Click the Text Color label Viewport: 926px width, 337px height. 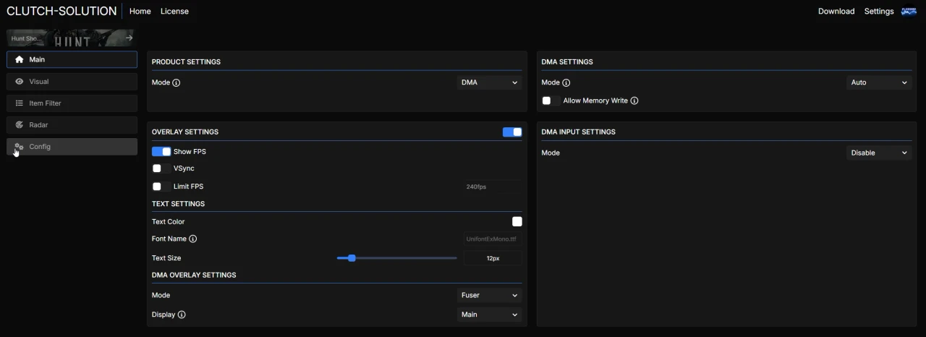pos(168,222)
